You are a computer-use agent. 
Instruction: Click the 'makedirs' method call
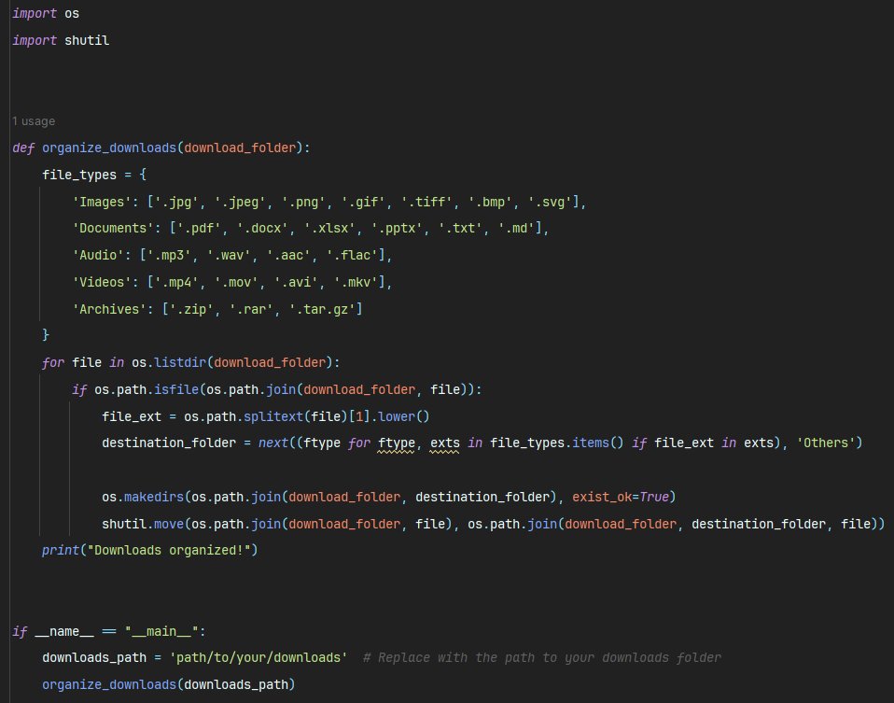point(154,497)
